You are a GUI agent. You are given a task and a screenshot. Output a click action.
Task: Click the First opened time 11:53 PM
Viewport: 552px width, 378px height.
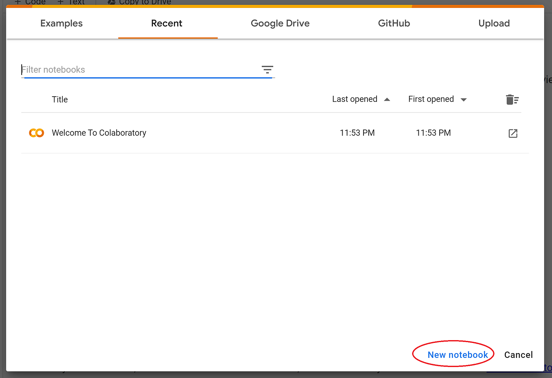pos(433,133)
